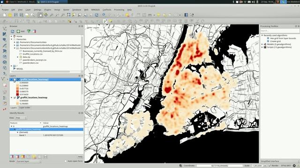Open the Layer menu
Viewport: 300px width, 168px height.
[28, 10]
